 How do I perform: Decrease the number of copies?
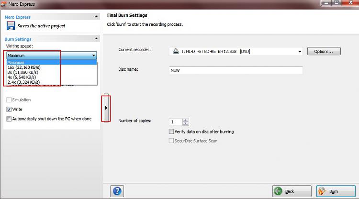185,123
